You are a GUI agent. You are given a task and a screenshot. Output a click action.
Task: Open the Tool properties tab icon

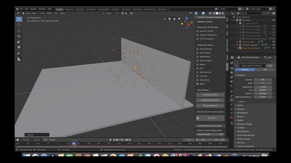[231, 63]
